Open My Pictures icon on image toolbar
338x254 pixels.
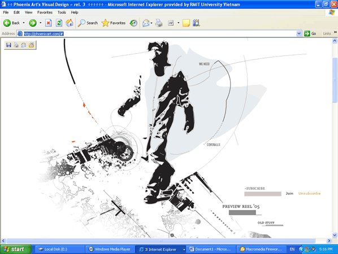click(31, 45)
